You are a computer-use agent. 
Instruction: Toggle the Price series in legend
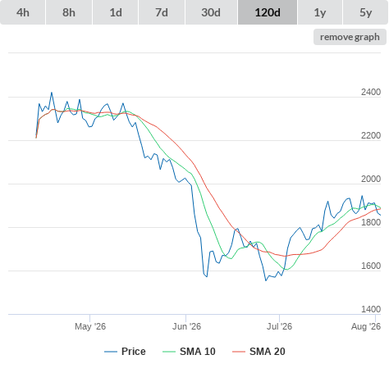pyautogui.click(x=134, y=352)
